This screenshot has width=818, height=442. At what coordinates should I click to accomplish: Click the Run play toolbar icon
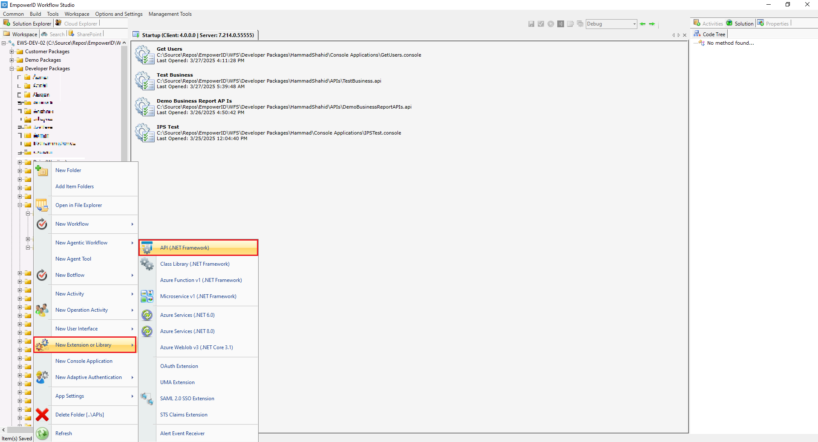tap(551, 24)
